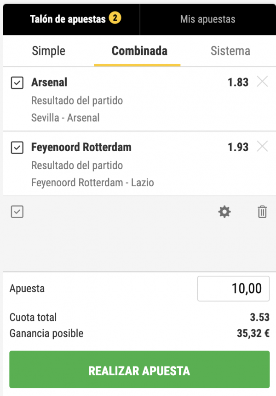Click the yellow selection count badge
The width and height of the screenshot is (276, 396).
point(115,19)
